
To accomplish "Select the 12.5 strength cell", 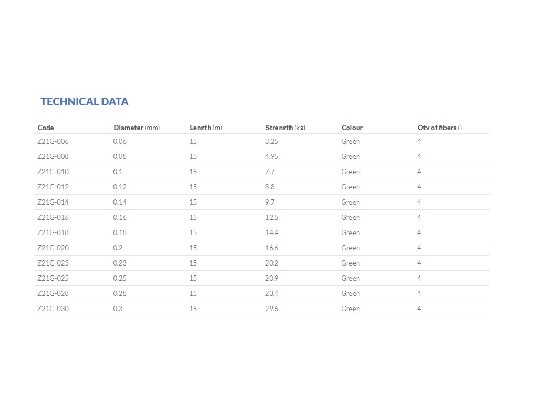I will pyautogui.click(x=272, y=217).
